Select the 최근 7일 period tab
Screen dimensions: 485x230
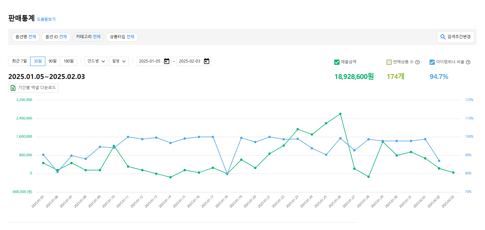point(19,61)
